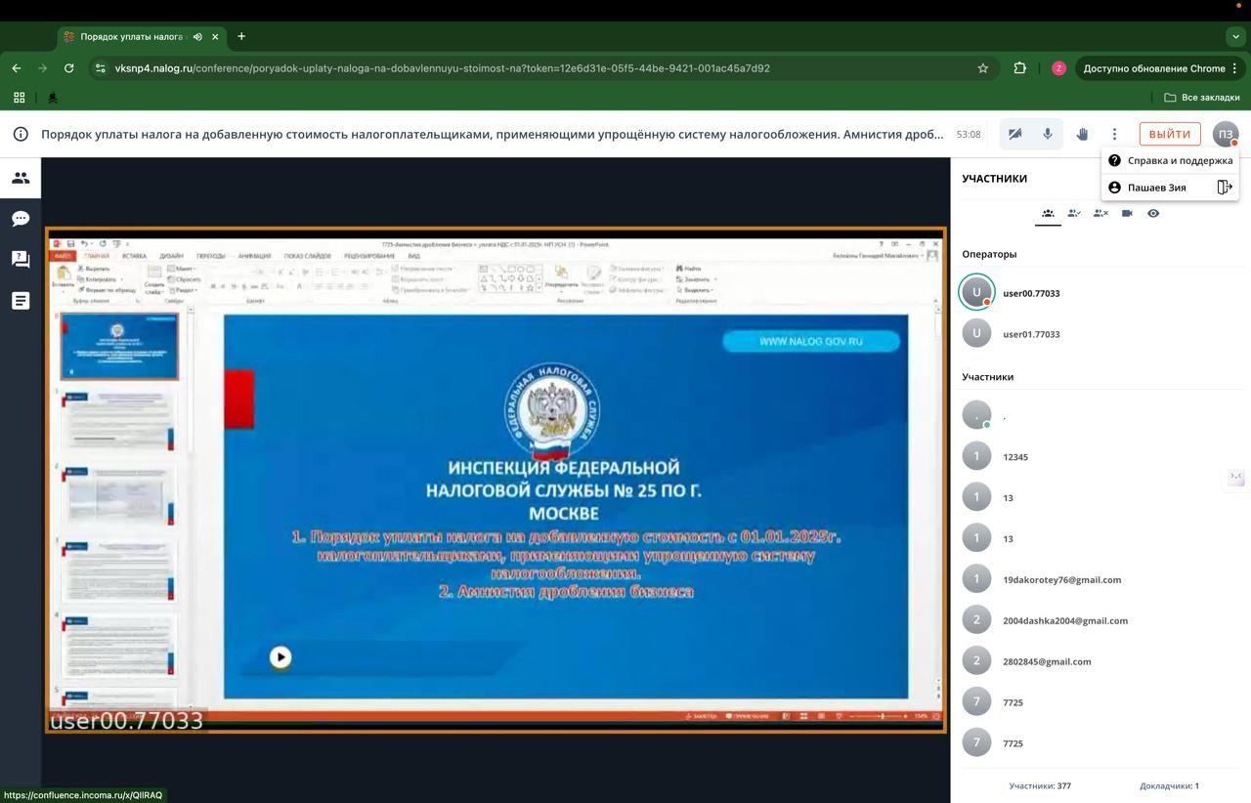Select Справка и поддержка menu entry
Image resolution: width=1251 pixels, height=803 pixels.
coord(1170,160)
